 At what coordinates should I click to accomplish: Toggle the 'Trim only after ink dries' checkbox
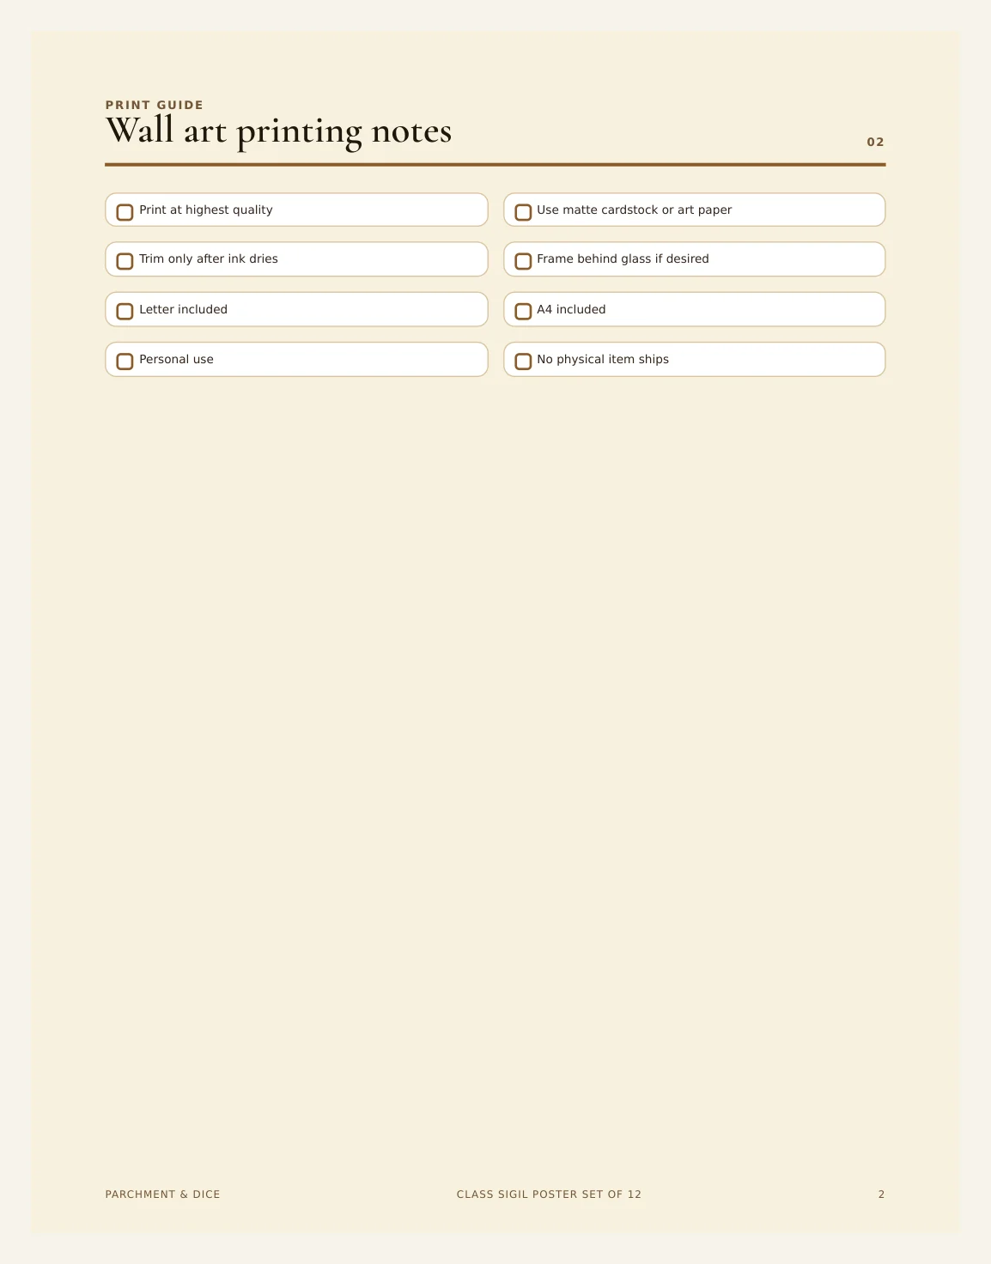coord(125,261)
